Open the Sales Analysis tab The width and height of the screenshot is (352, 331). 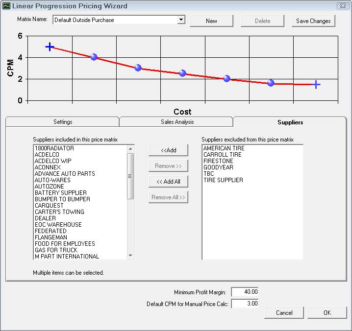pos(176,122)
